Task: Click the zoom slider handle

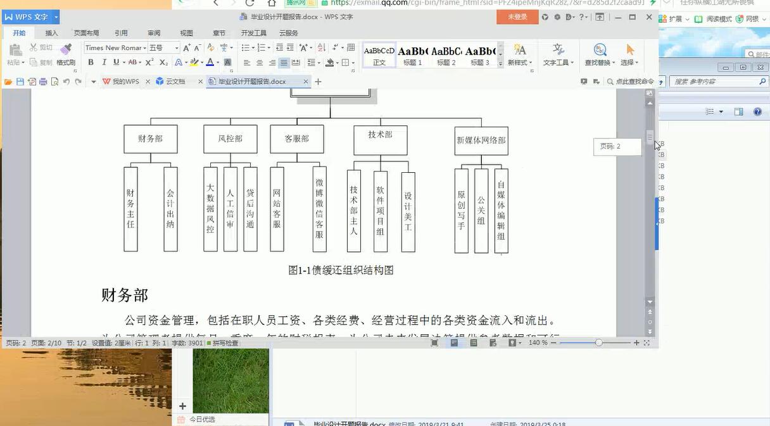Action: pos(598,342)
